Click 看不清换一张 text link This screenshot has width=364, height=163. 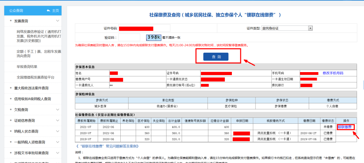171,38
